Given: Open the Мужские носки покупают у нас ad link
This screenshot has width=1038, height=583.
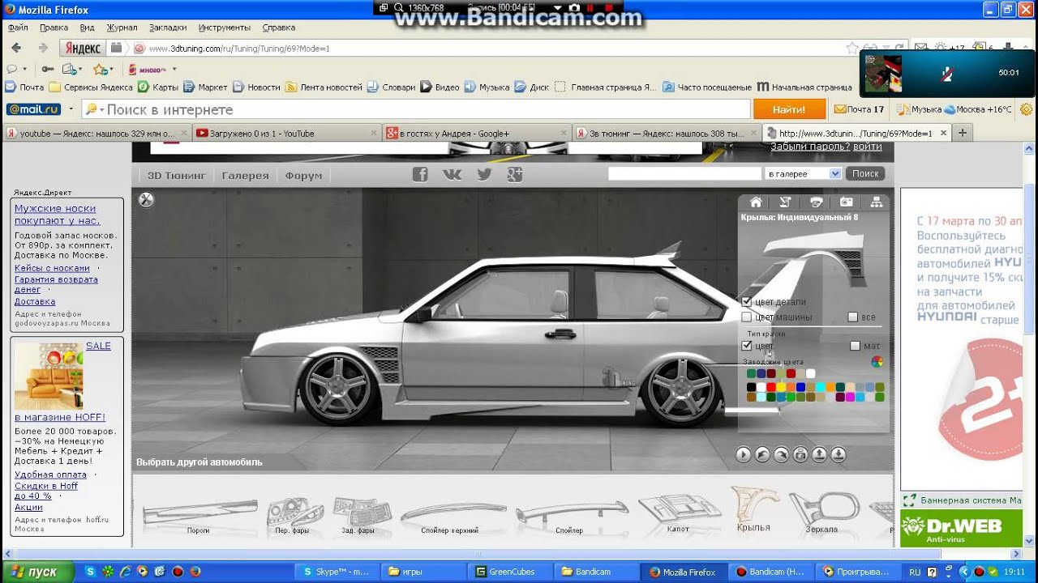Looking at the screenshot, I should click(x=57, y=215).
